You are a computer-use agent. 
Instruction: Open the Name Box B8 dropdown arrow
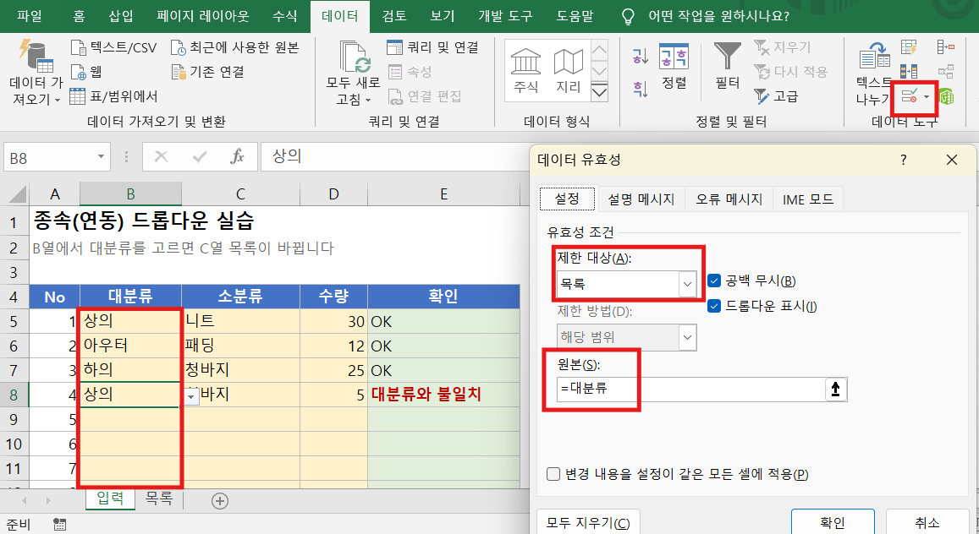(101, 157)
